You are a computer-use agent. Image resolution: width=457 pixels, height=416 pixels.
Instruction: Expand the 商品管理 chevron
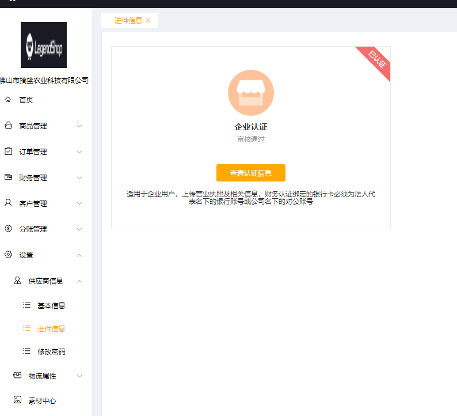pyautogui.click(x=79, y=126)
